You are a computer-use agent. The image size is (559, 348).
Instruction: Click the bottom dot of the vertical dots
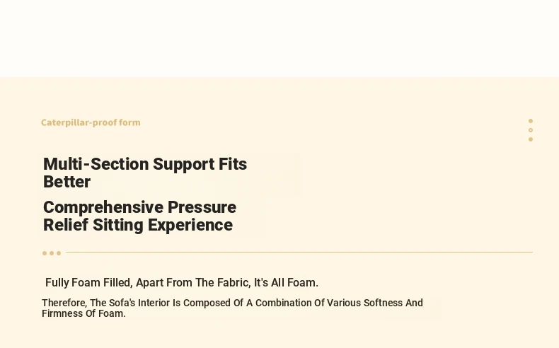pyautogui.click(x=531, y=139)
